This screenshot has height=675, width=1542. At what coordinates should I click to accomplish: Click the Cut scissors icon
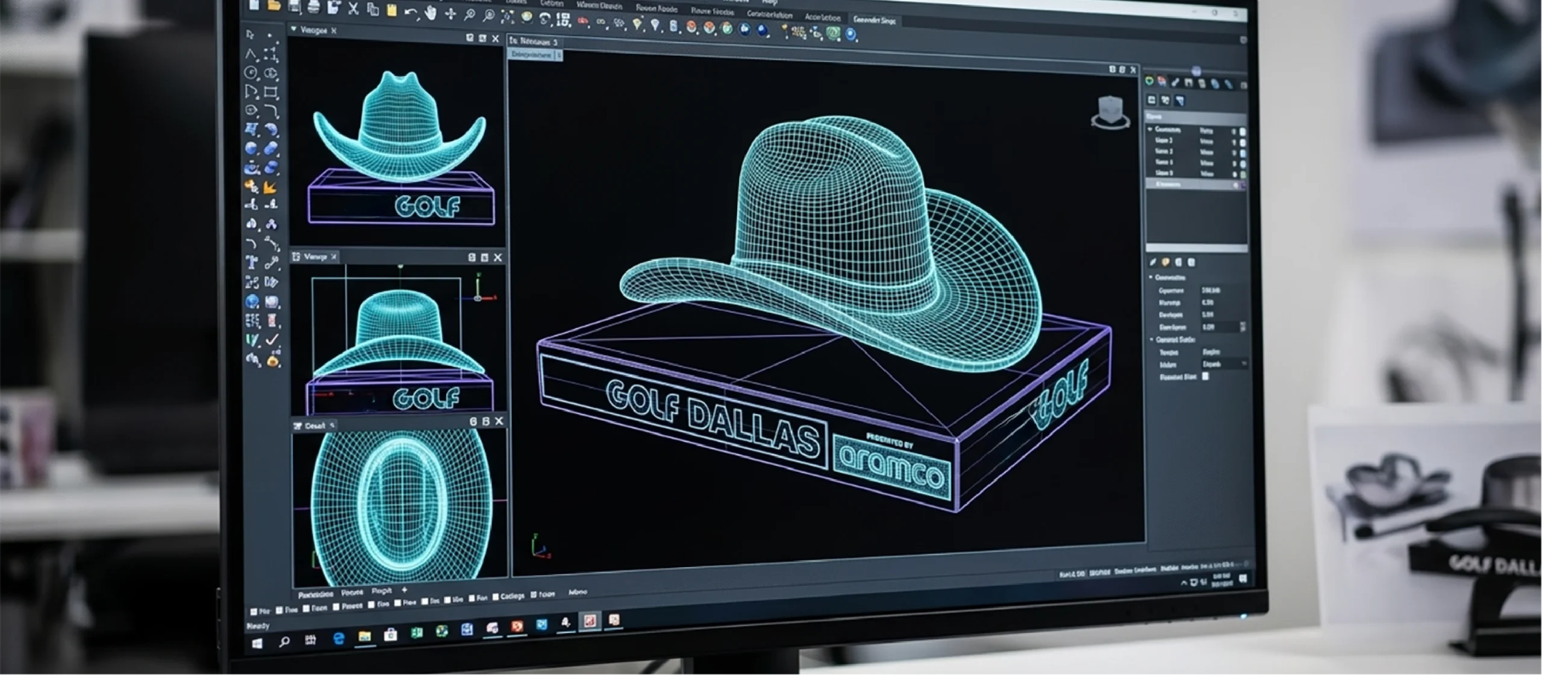click(354, 8)
